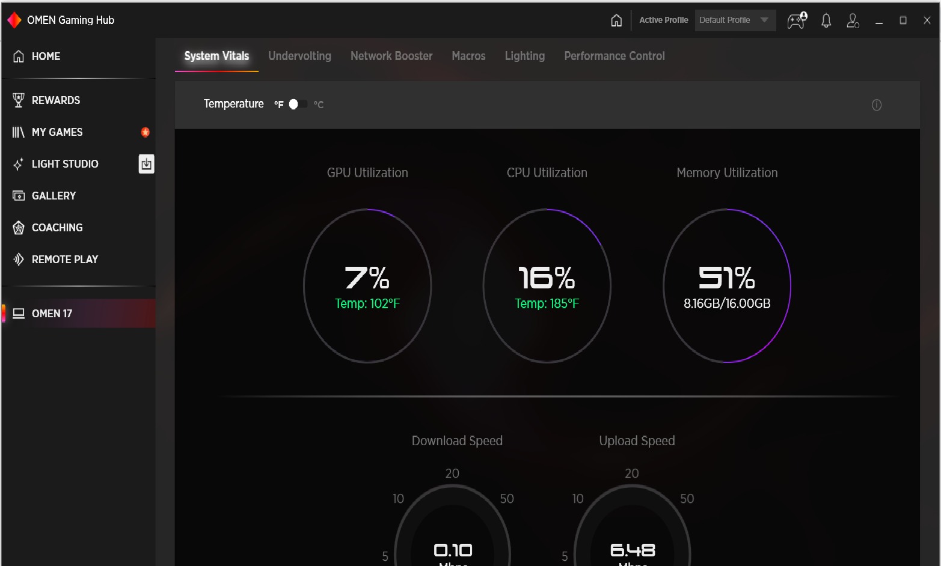The image size is (941, 566).
Task: Click the Temperature info icon
Action: [877, 105]
